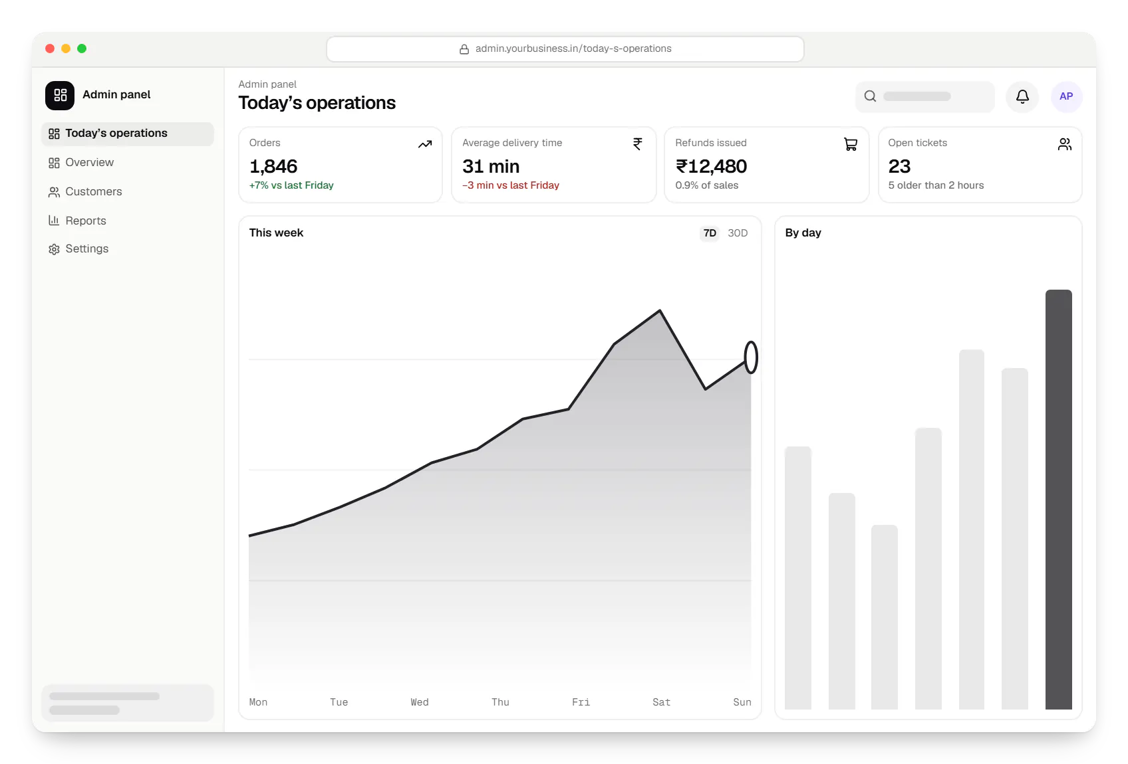Click the Admin panel logo icon
1128x764 pixels.
[x=60, y=95]
